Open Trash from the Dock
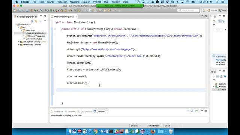This screenshot has width=240, height=135. [171, 131]
